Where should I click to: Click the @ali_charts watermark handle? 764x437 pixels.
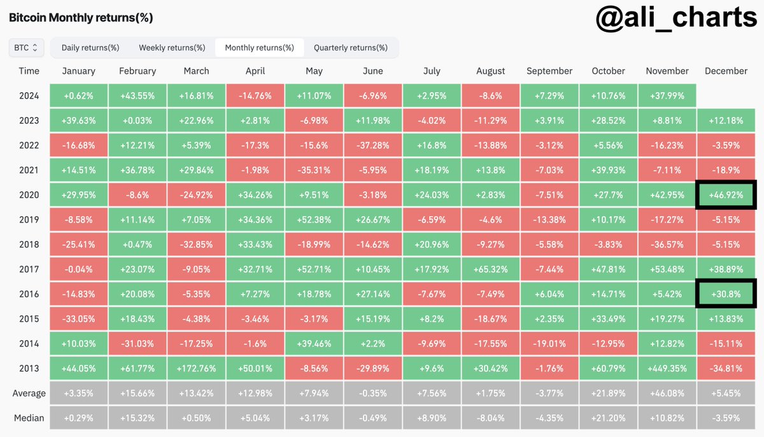(x=676, y=18)
